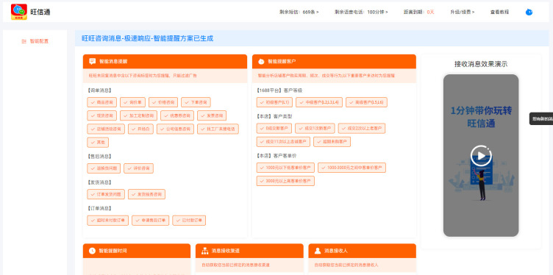Image resolution: width=553 pixels, height=275 pixels.
Task: Toggle the 商品咨询 tag
Action: pos(102,102)
